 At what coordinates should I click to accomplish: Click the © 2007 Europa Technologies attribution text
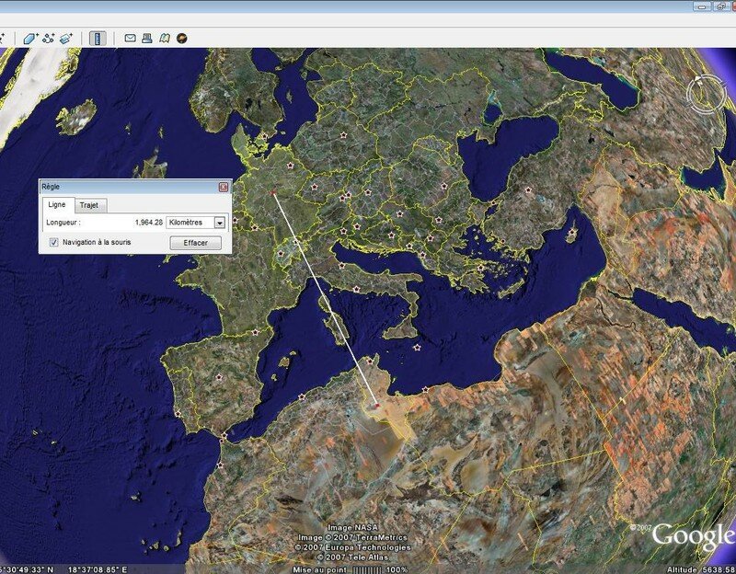352,547
